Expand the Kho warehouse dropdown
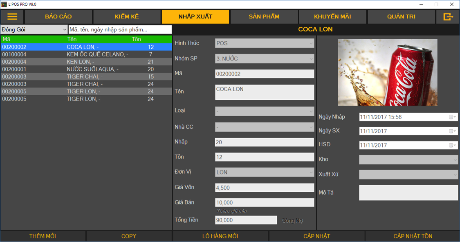 [x=455, y=160]
